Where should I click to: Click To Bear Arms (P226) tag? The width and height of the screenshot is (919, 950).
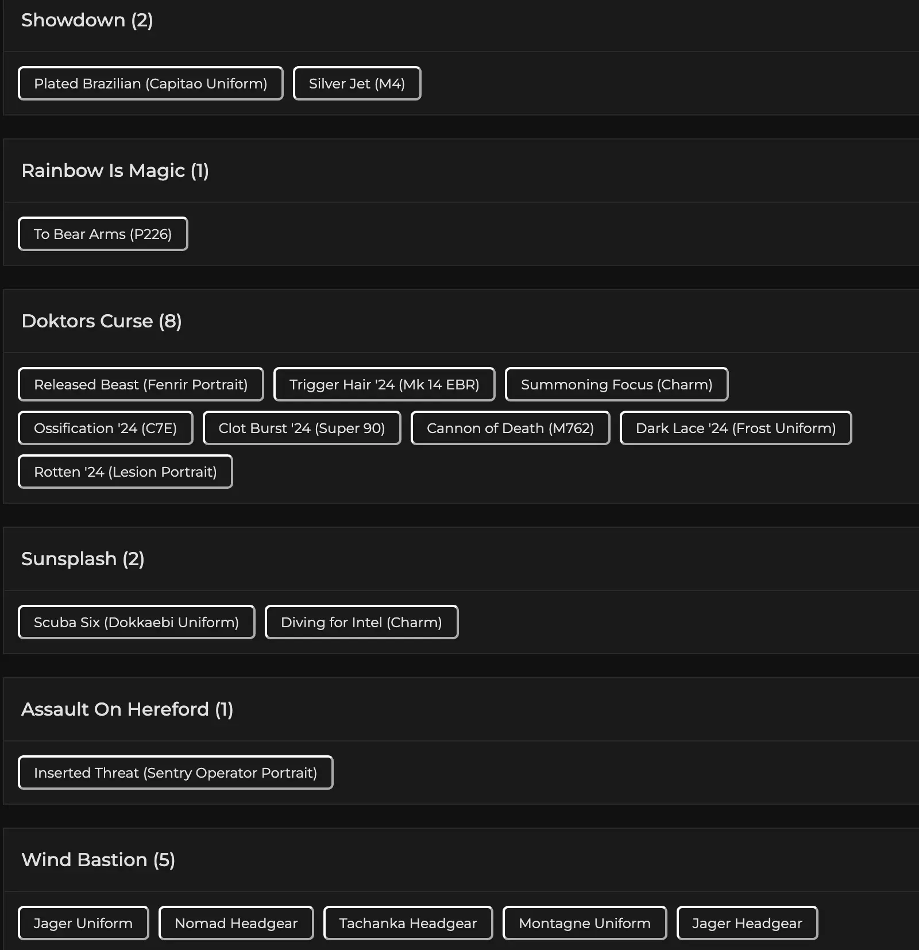pos(103,234)
